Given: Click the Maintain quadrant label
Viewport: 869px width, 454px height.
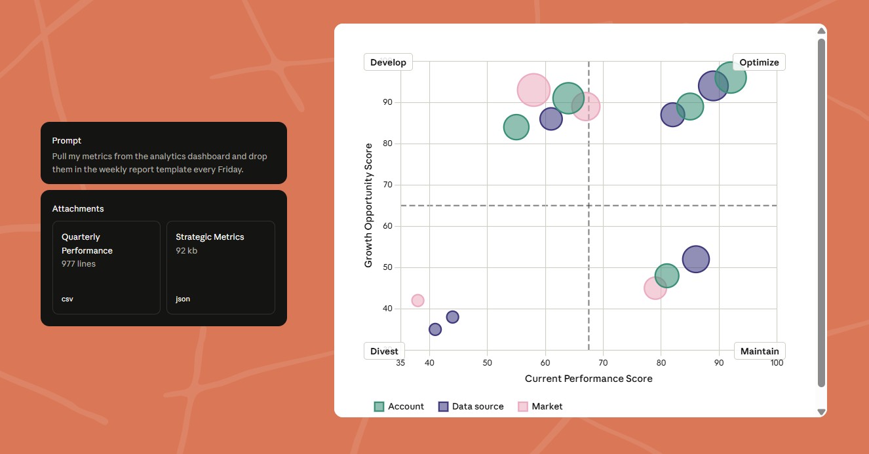Looking at the screenshot, I should pyautogui.click(x=759, y=351).
